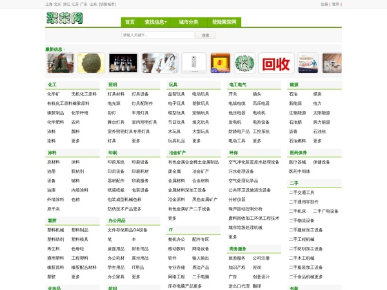Open the wine bottles thumbnail
This screenshot has height=290, width=387.
[x=123, y=63]
